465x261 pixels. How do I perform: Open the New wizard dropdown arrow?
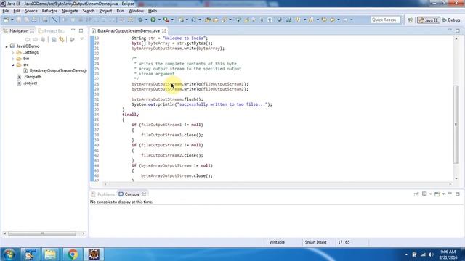coord(12,20)
